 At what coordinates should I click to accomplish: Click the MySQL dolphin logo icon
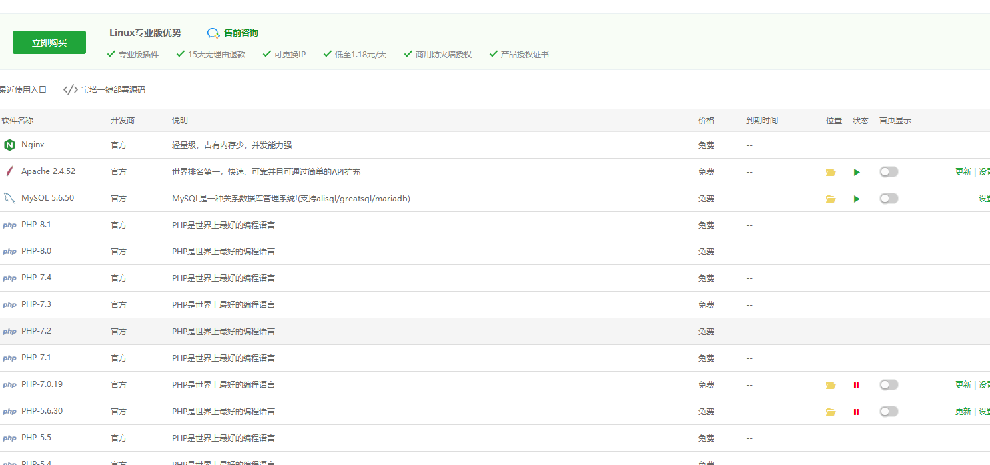pyautogui.click(x=9, y=199)
